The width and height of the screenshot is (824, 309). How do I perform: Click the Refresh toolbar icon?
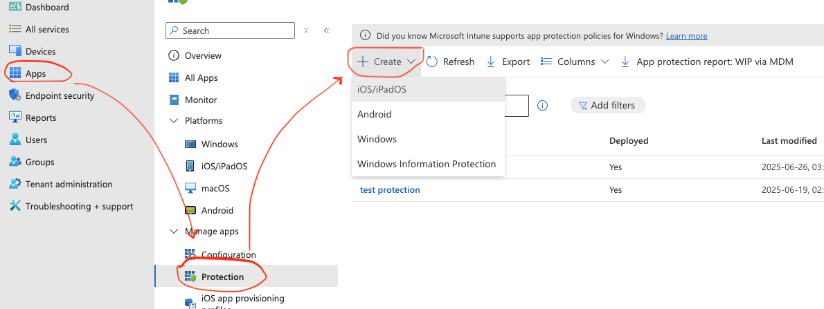click(432, 62)
